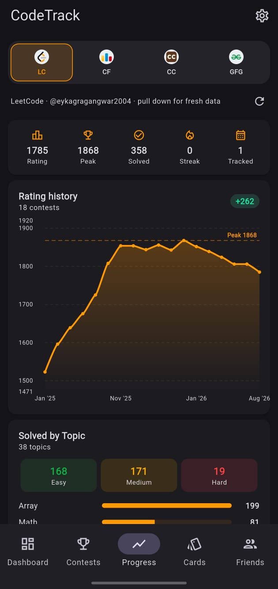Click the LeetCode username status line
Viewport: 278px width, 589px height.
coord(116,101)
